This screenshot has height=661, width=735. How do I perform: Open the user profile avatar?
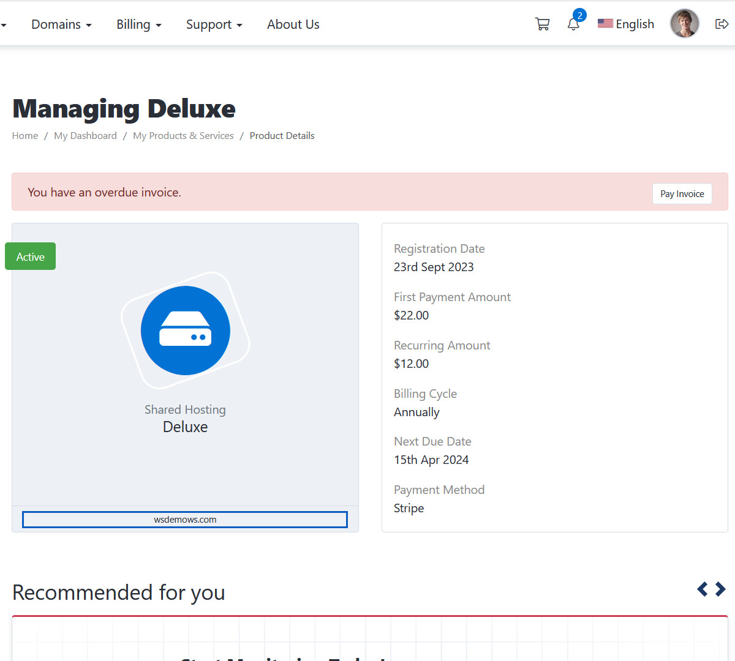(684, 24)
